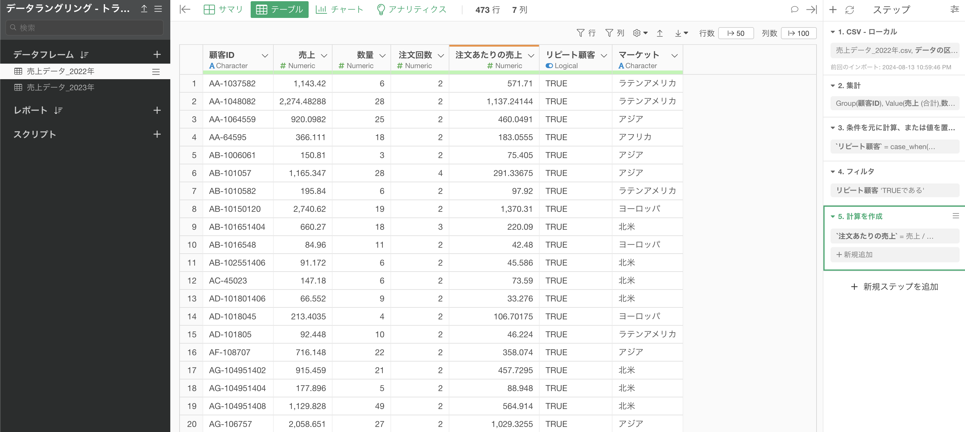Click 新規ステップを追加 button
Image resolution: width=965 pixels, height=432 pixels.
tap(894, 287)
